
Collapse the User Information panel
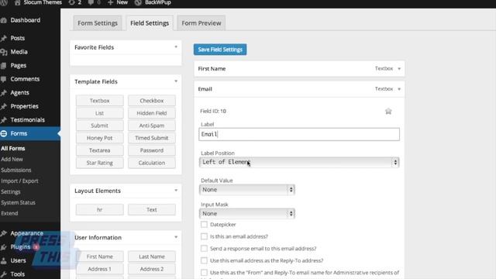click(176, 237)
